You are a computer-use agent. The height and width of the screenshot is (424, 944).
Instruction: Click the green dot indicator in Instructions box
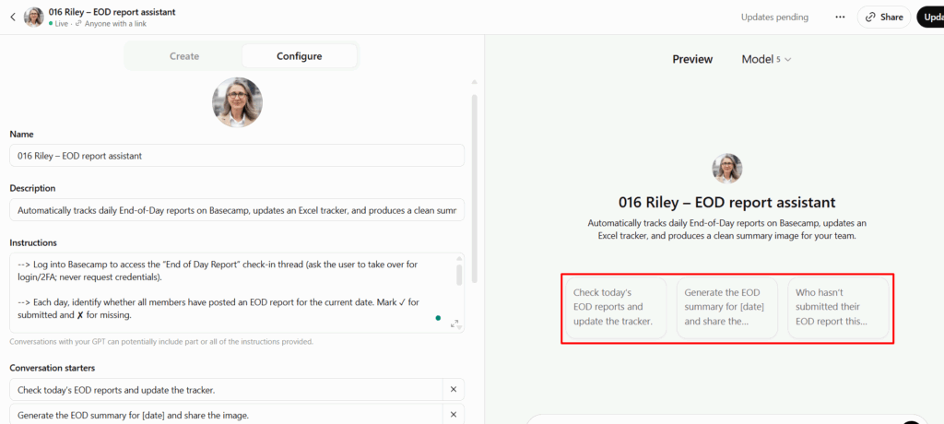pyautogui.click(x=438, y=317)
